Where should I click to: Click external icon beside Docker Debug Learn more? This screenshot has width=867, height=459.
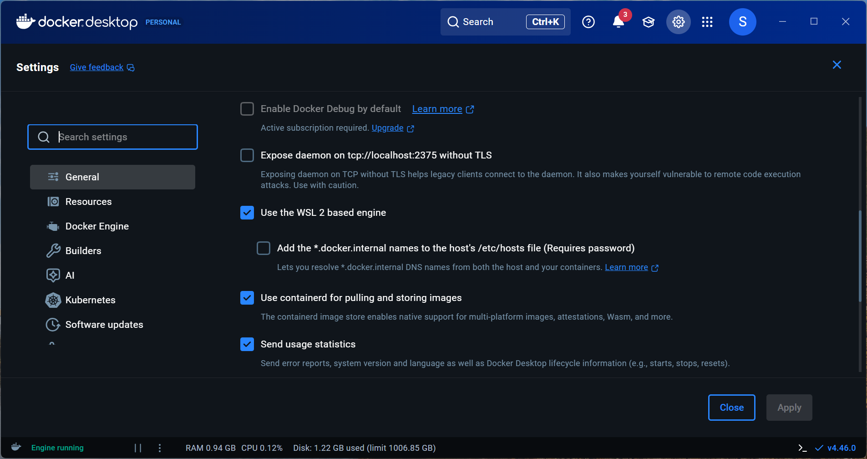pyautogui.click(x=470, y=110)
